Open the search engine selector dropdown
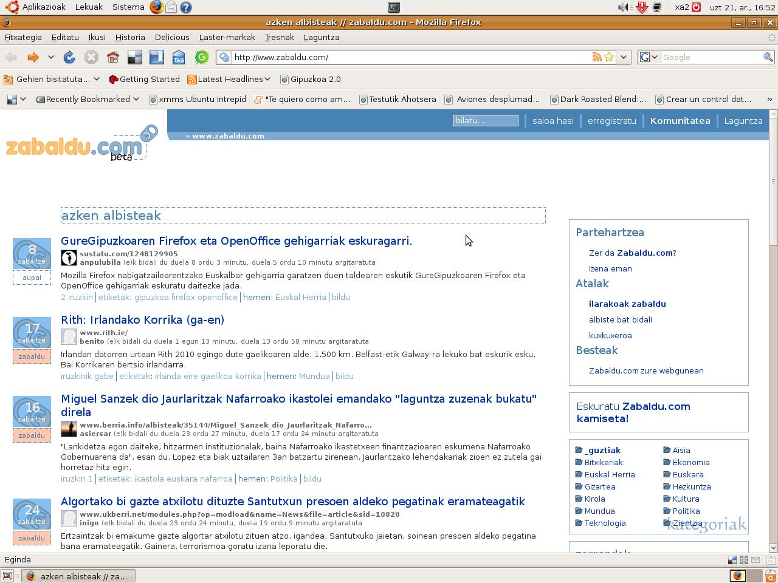 (x=649, y=57)
